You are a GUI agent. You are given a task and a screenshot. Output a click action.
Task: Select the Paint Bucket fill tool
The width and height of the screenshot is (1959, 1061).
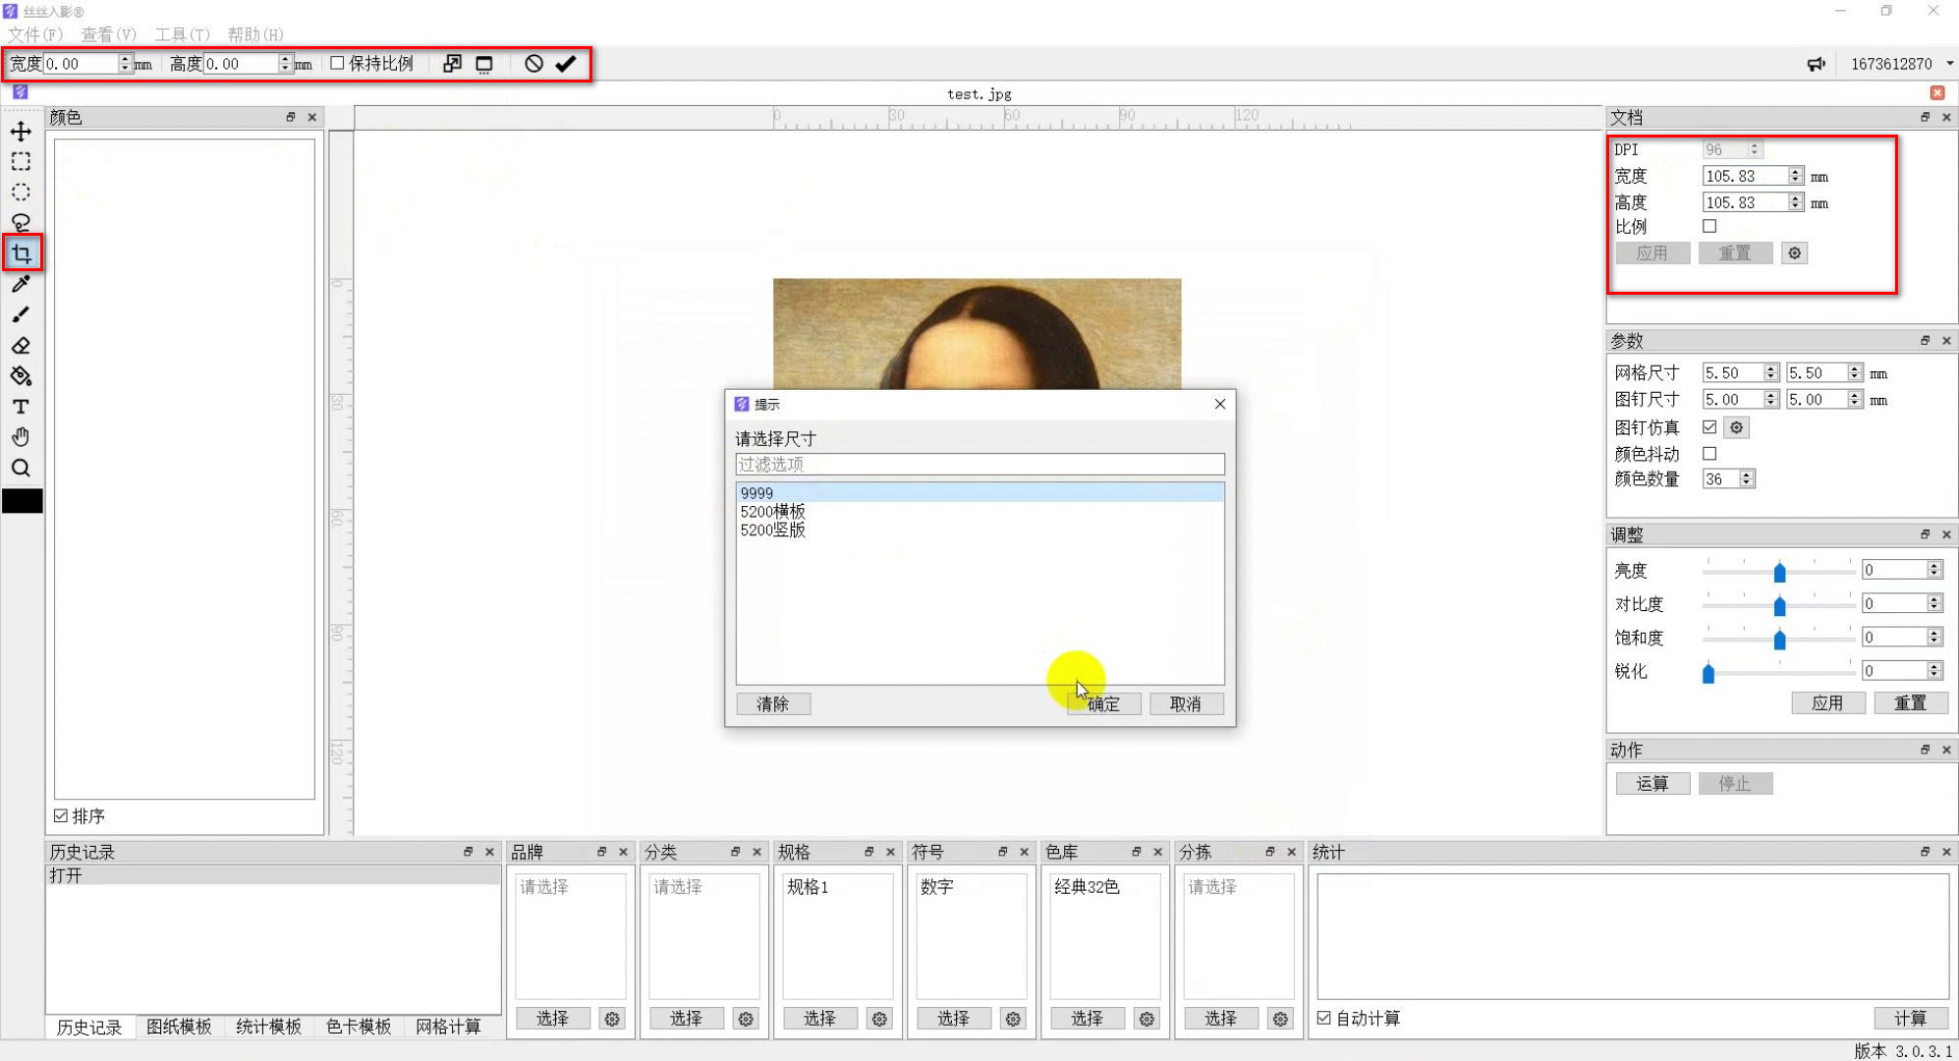(21, 376)
